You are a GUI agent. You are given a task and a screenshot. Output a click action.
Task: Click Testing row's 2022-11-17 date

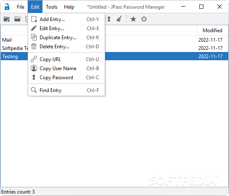tap(210, 57)
